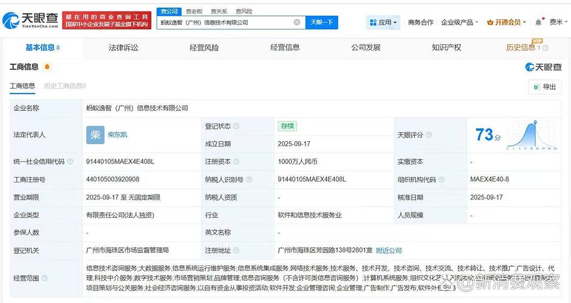Click the address 广州市海珠区芳园路138号2801室

point(325,250)
